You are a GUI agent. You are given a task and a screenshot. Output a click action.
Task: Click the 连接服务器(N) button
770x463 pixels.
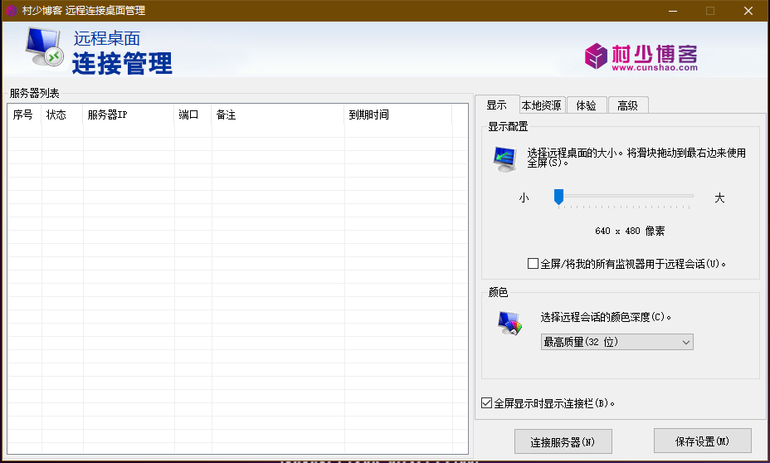[x=563, y=441]
